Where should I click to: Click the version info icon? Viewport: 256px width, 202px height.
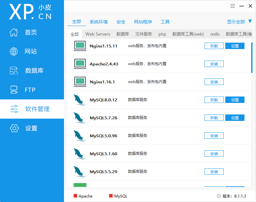pos(219,196)
